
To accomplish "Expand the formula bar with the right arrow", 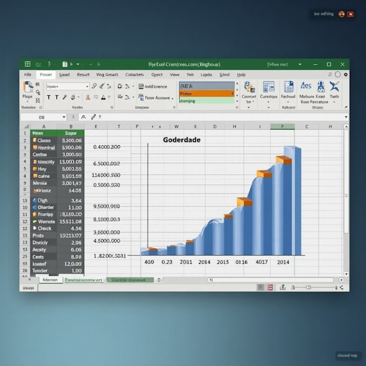I will [346, 117].
